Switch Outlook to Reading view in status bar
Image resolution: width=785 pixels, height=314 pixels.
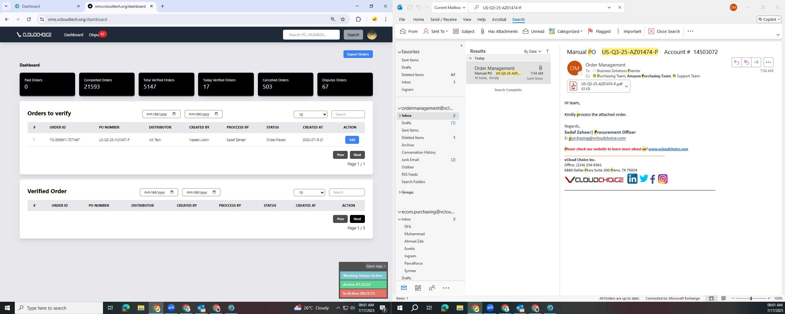(723, 298)
